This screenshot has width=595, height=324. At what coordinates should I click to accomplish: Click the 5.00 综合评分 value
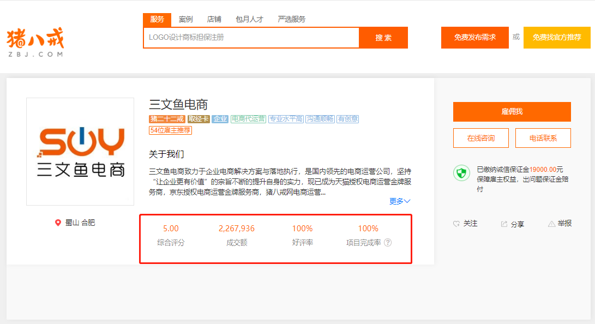coord(171,229)
